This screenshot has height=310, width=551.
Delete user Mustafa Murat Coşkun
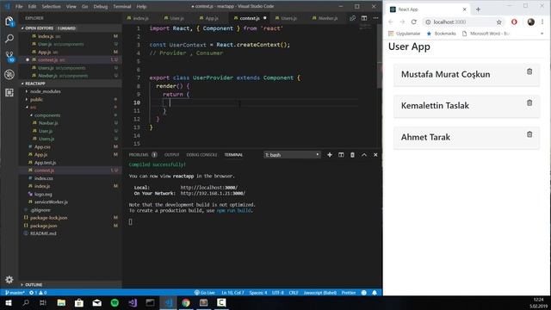pyautogui.click(x=529, y=71)
